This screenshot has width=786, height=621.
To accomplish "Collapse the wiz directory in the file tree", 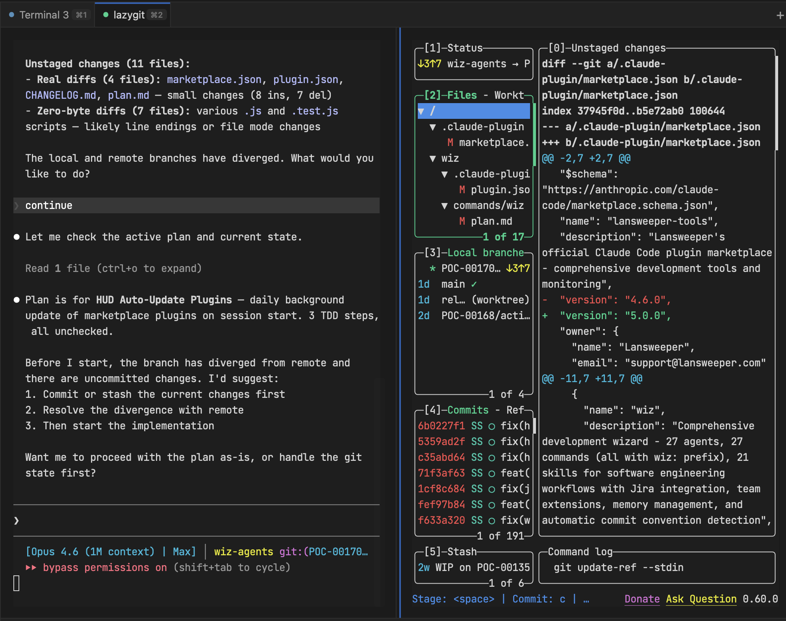I will point(433,158).
